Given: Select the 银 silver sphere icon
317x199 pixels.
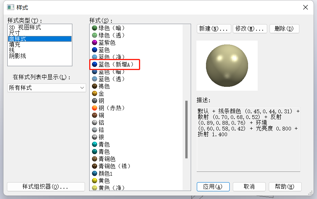Looking at the screenshot, I should coord(95,137).
